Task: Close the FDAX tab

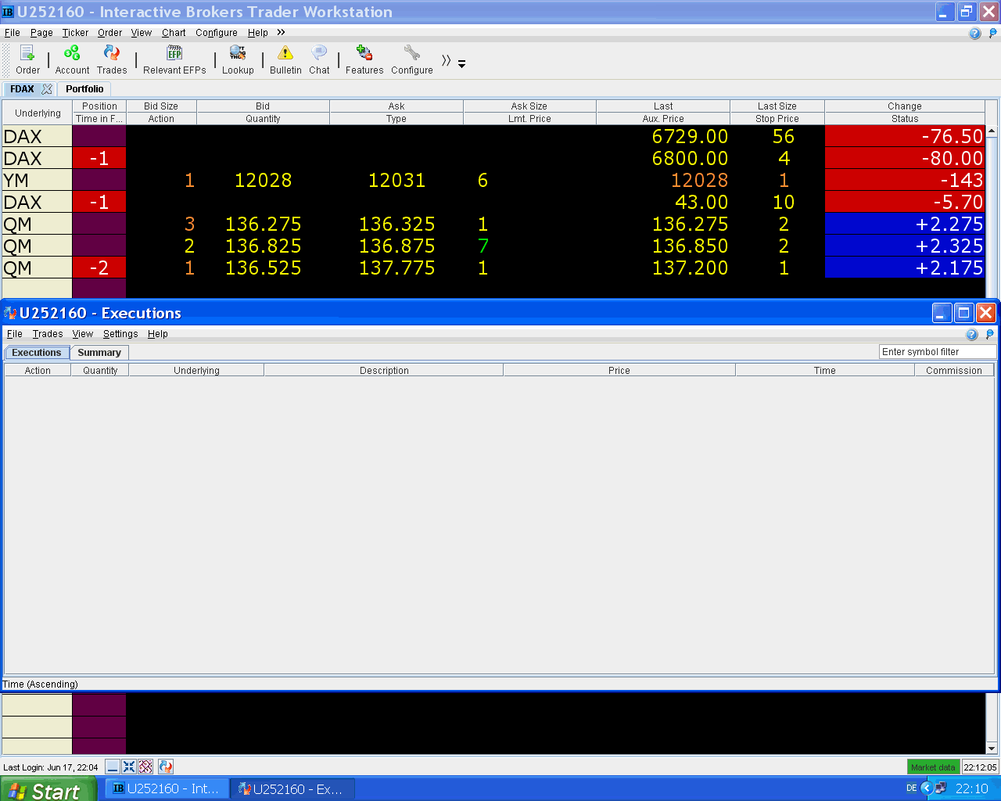Action: (47, 89)
